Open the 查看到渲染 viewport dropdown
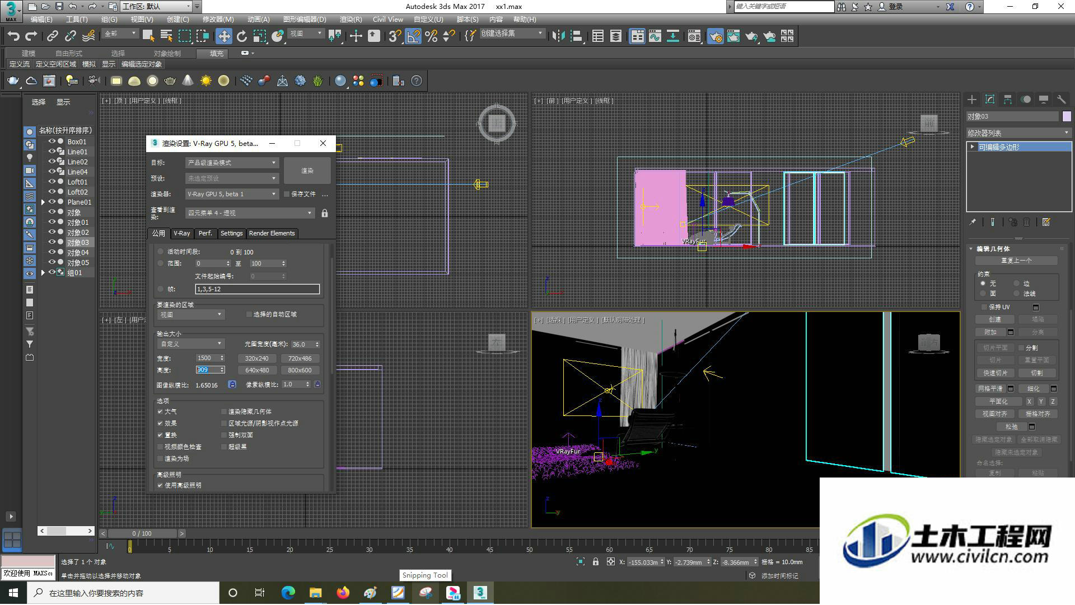The height and width of the screenshot is (605, 1075). tap(250, 214)
